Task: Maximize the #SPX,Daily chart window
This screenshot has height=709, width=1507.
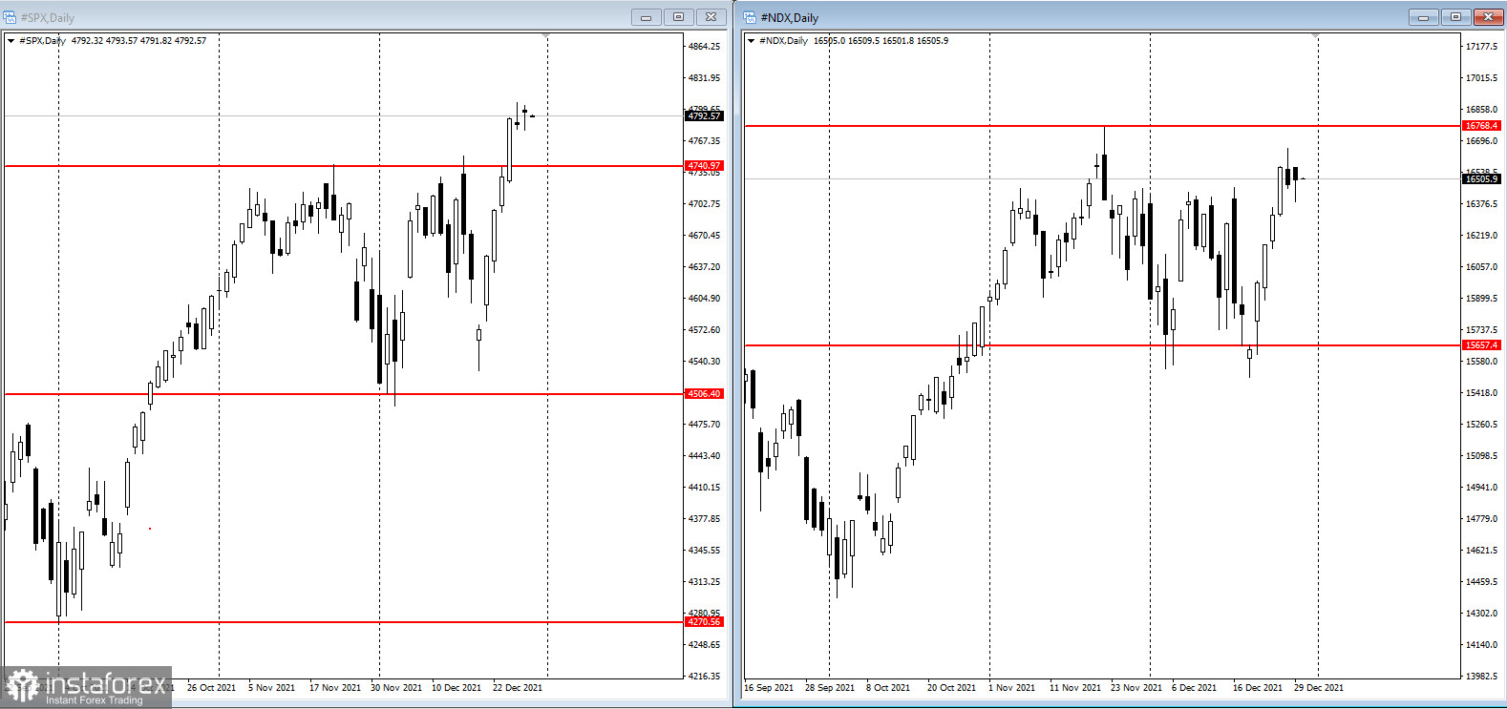Action: (679, 17)
